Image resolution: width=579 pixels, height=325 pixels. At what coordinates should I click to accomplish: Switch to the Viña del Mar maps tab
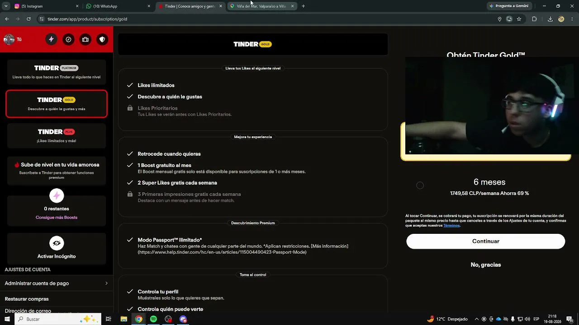point(261,6)
